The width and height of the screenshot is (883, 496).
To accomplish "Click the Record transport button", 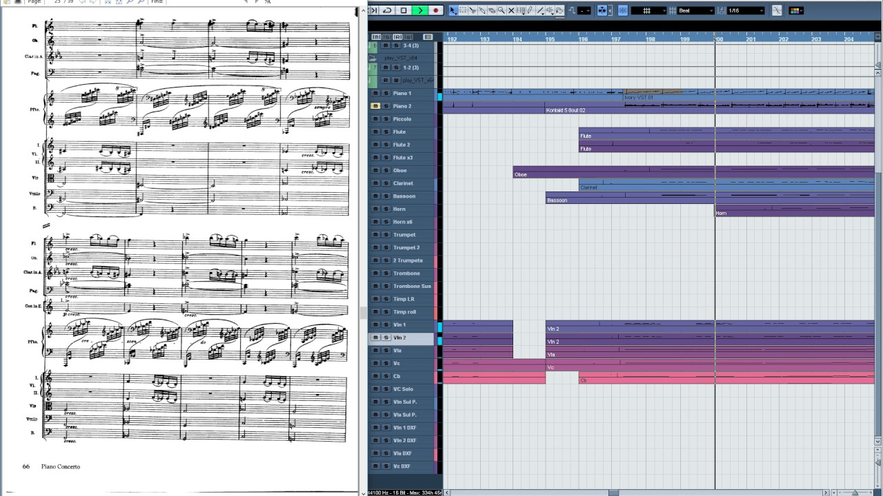I will tap(436, 10).
